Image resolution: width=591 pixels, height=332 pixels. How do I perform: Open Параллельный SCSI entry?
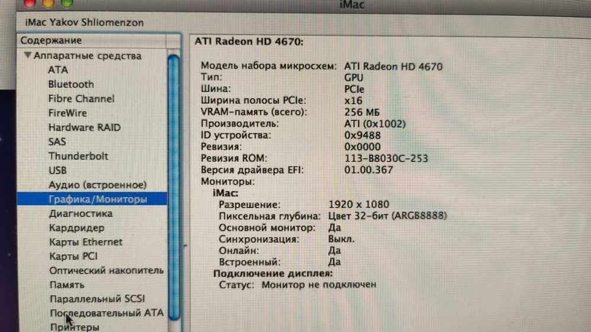pos(98,298)
